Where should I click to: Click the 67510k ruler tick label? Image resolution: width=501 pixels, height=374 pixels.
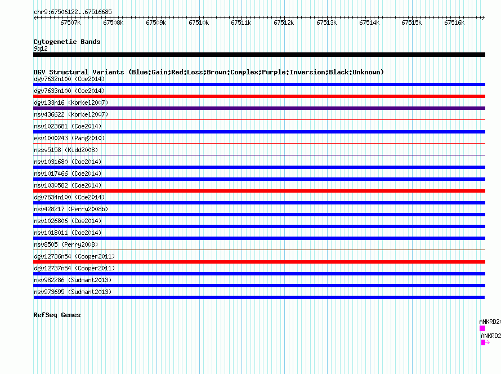[x=199, y=23]
